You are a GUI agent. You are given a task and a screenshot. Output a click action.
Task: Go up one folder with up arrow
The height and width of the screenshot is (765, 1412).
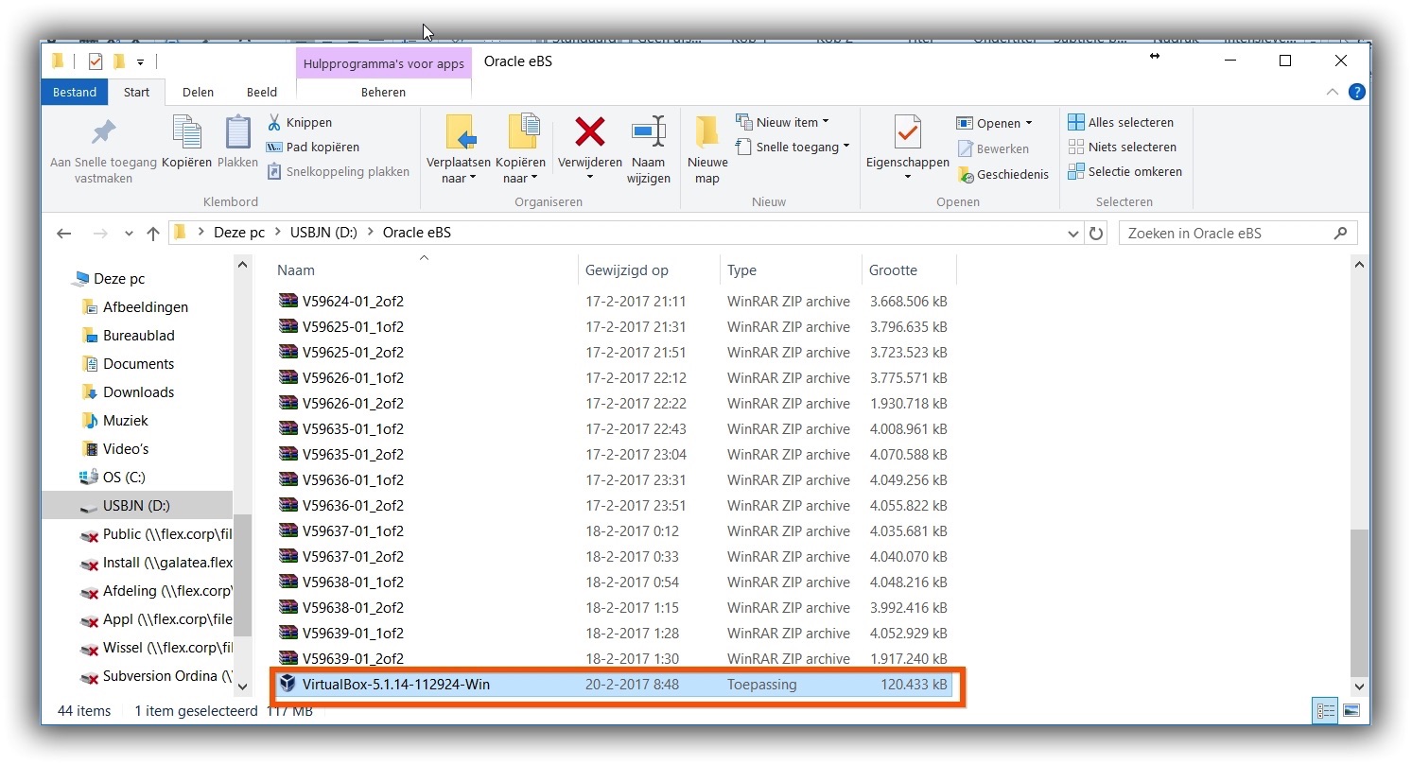pos(153,233)
